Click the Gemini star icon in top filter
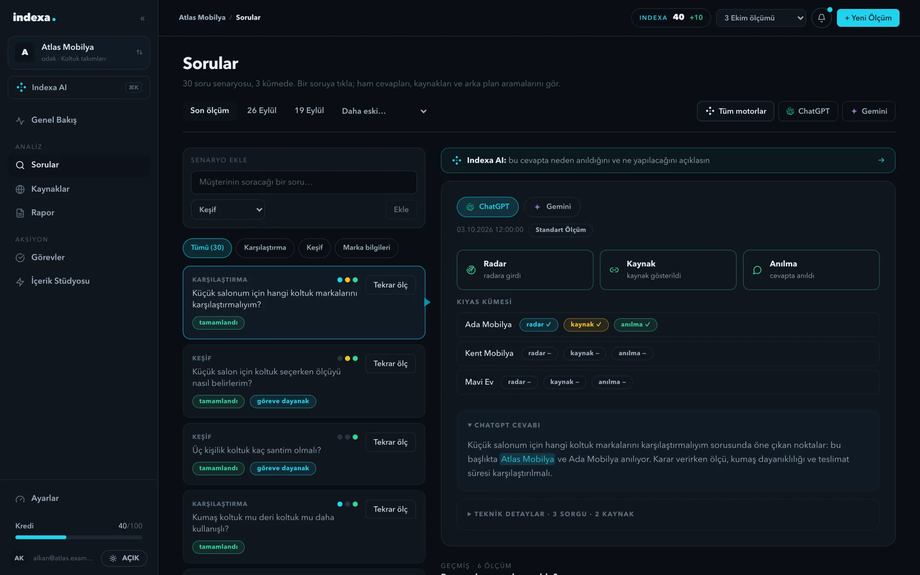920x575 pixels. tap(854, 111)
